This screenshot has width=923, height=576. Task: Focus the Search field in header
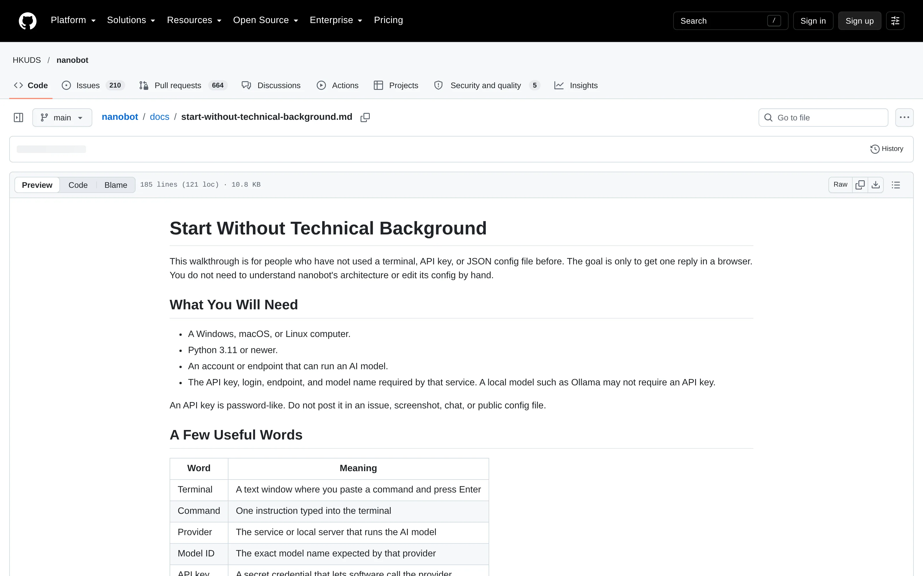pyautogui.click(x=730, y=21)
